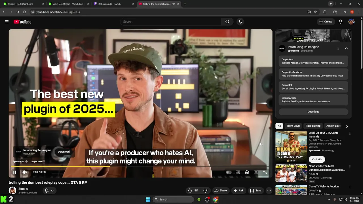
Task: Select the From Soup filter chip
Action: (x=293, y=126)
